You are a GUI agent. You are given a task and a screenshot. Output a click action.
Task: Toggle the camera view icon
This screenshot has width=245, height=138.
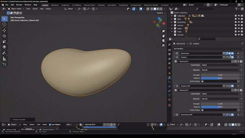[x=163, y=41]
